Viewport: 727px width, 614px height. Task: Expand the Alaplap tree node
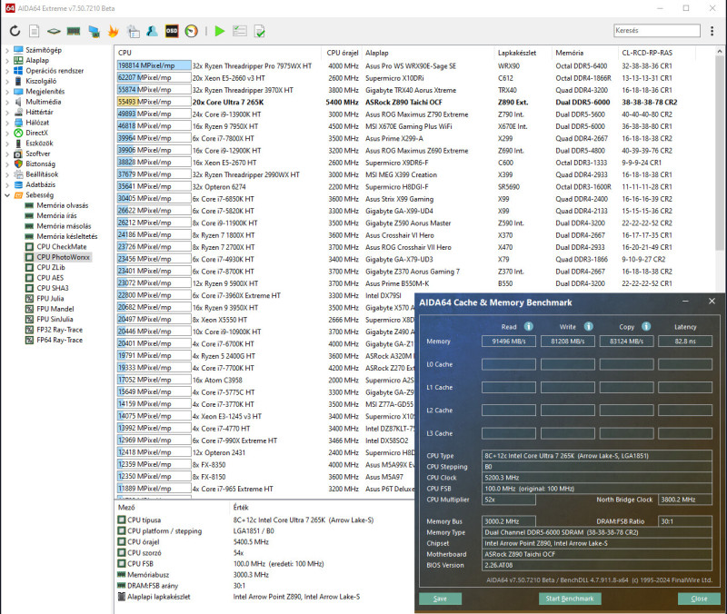point(7,60)
